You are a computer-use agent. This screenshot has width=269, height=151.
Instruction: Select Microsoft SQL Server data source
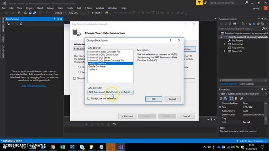[x=99, y=57]
